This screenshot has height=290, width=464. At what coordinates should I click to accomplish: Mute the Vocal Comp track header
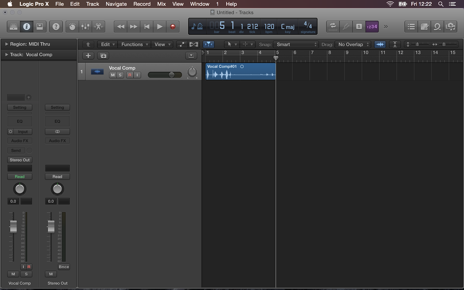tap(113, 75)
